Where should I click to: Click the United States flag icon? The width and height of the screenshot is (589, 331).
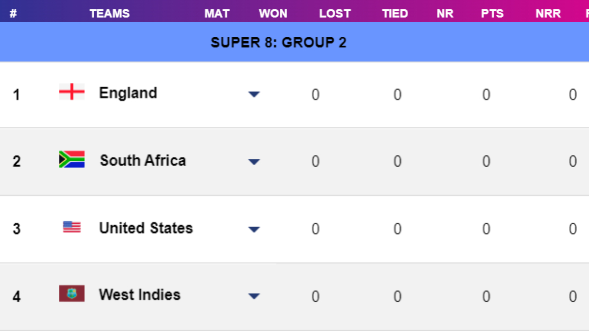(72, 228)
